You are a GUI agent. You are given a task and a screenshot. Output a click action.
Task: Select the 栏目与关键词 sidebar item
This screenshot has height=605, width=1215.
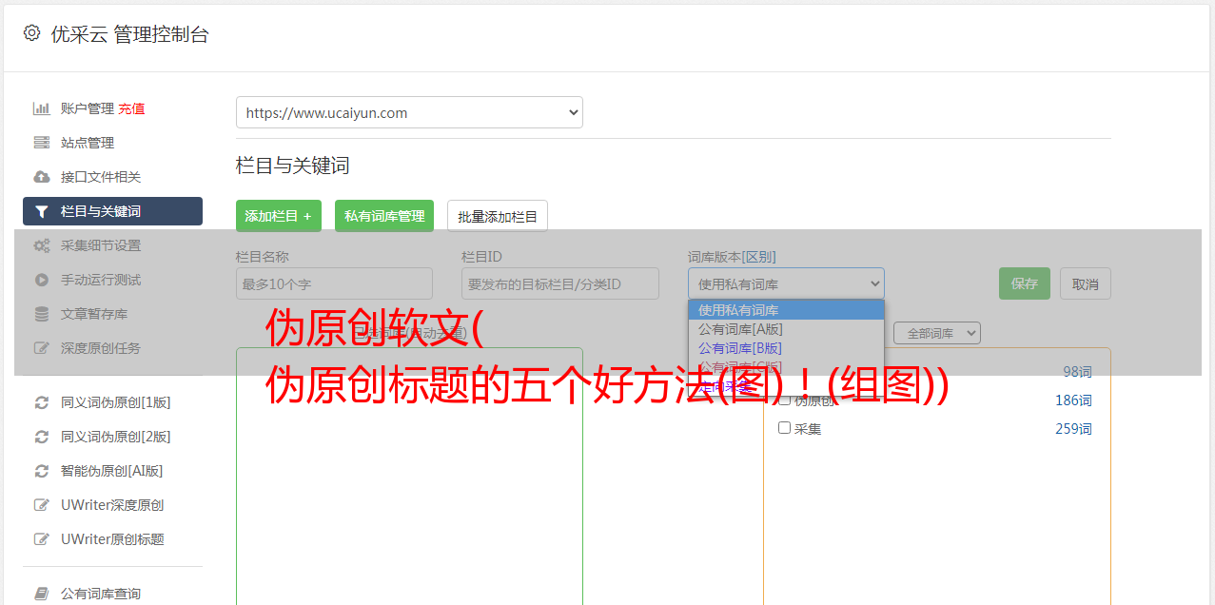tap(112, 211)
